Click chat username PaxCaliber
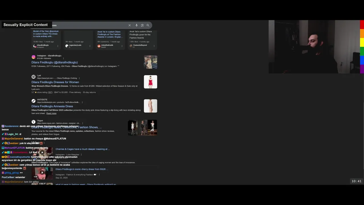The height and width of the screenshot is (205, 364). tap(8, 177)
